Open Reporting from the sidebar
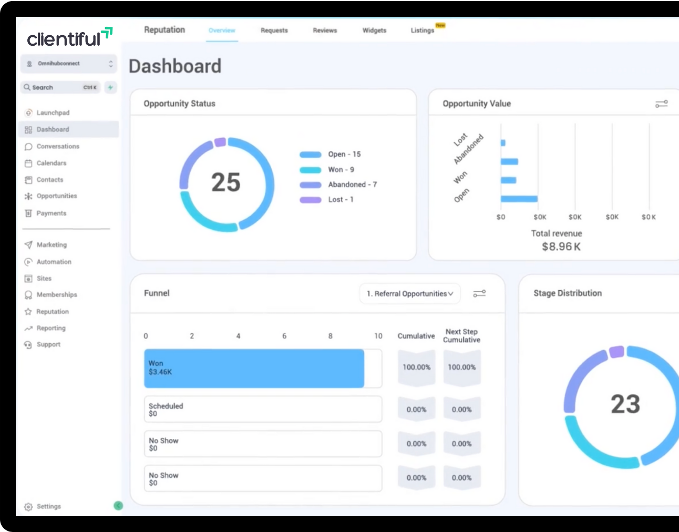Image resolution: width=679 pixels, height=532 pixels. (51, 328)
